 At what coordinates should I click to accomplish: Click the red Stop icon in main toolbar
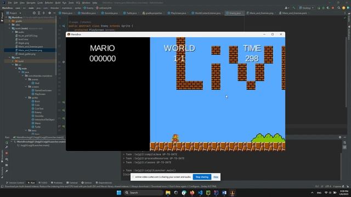click(x=333, y=8)
